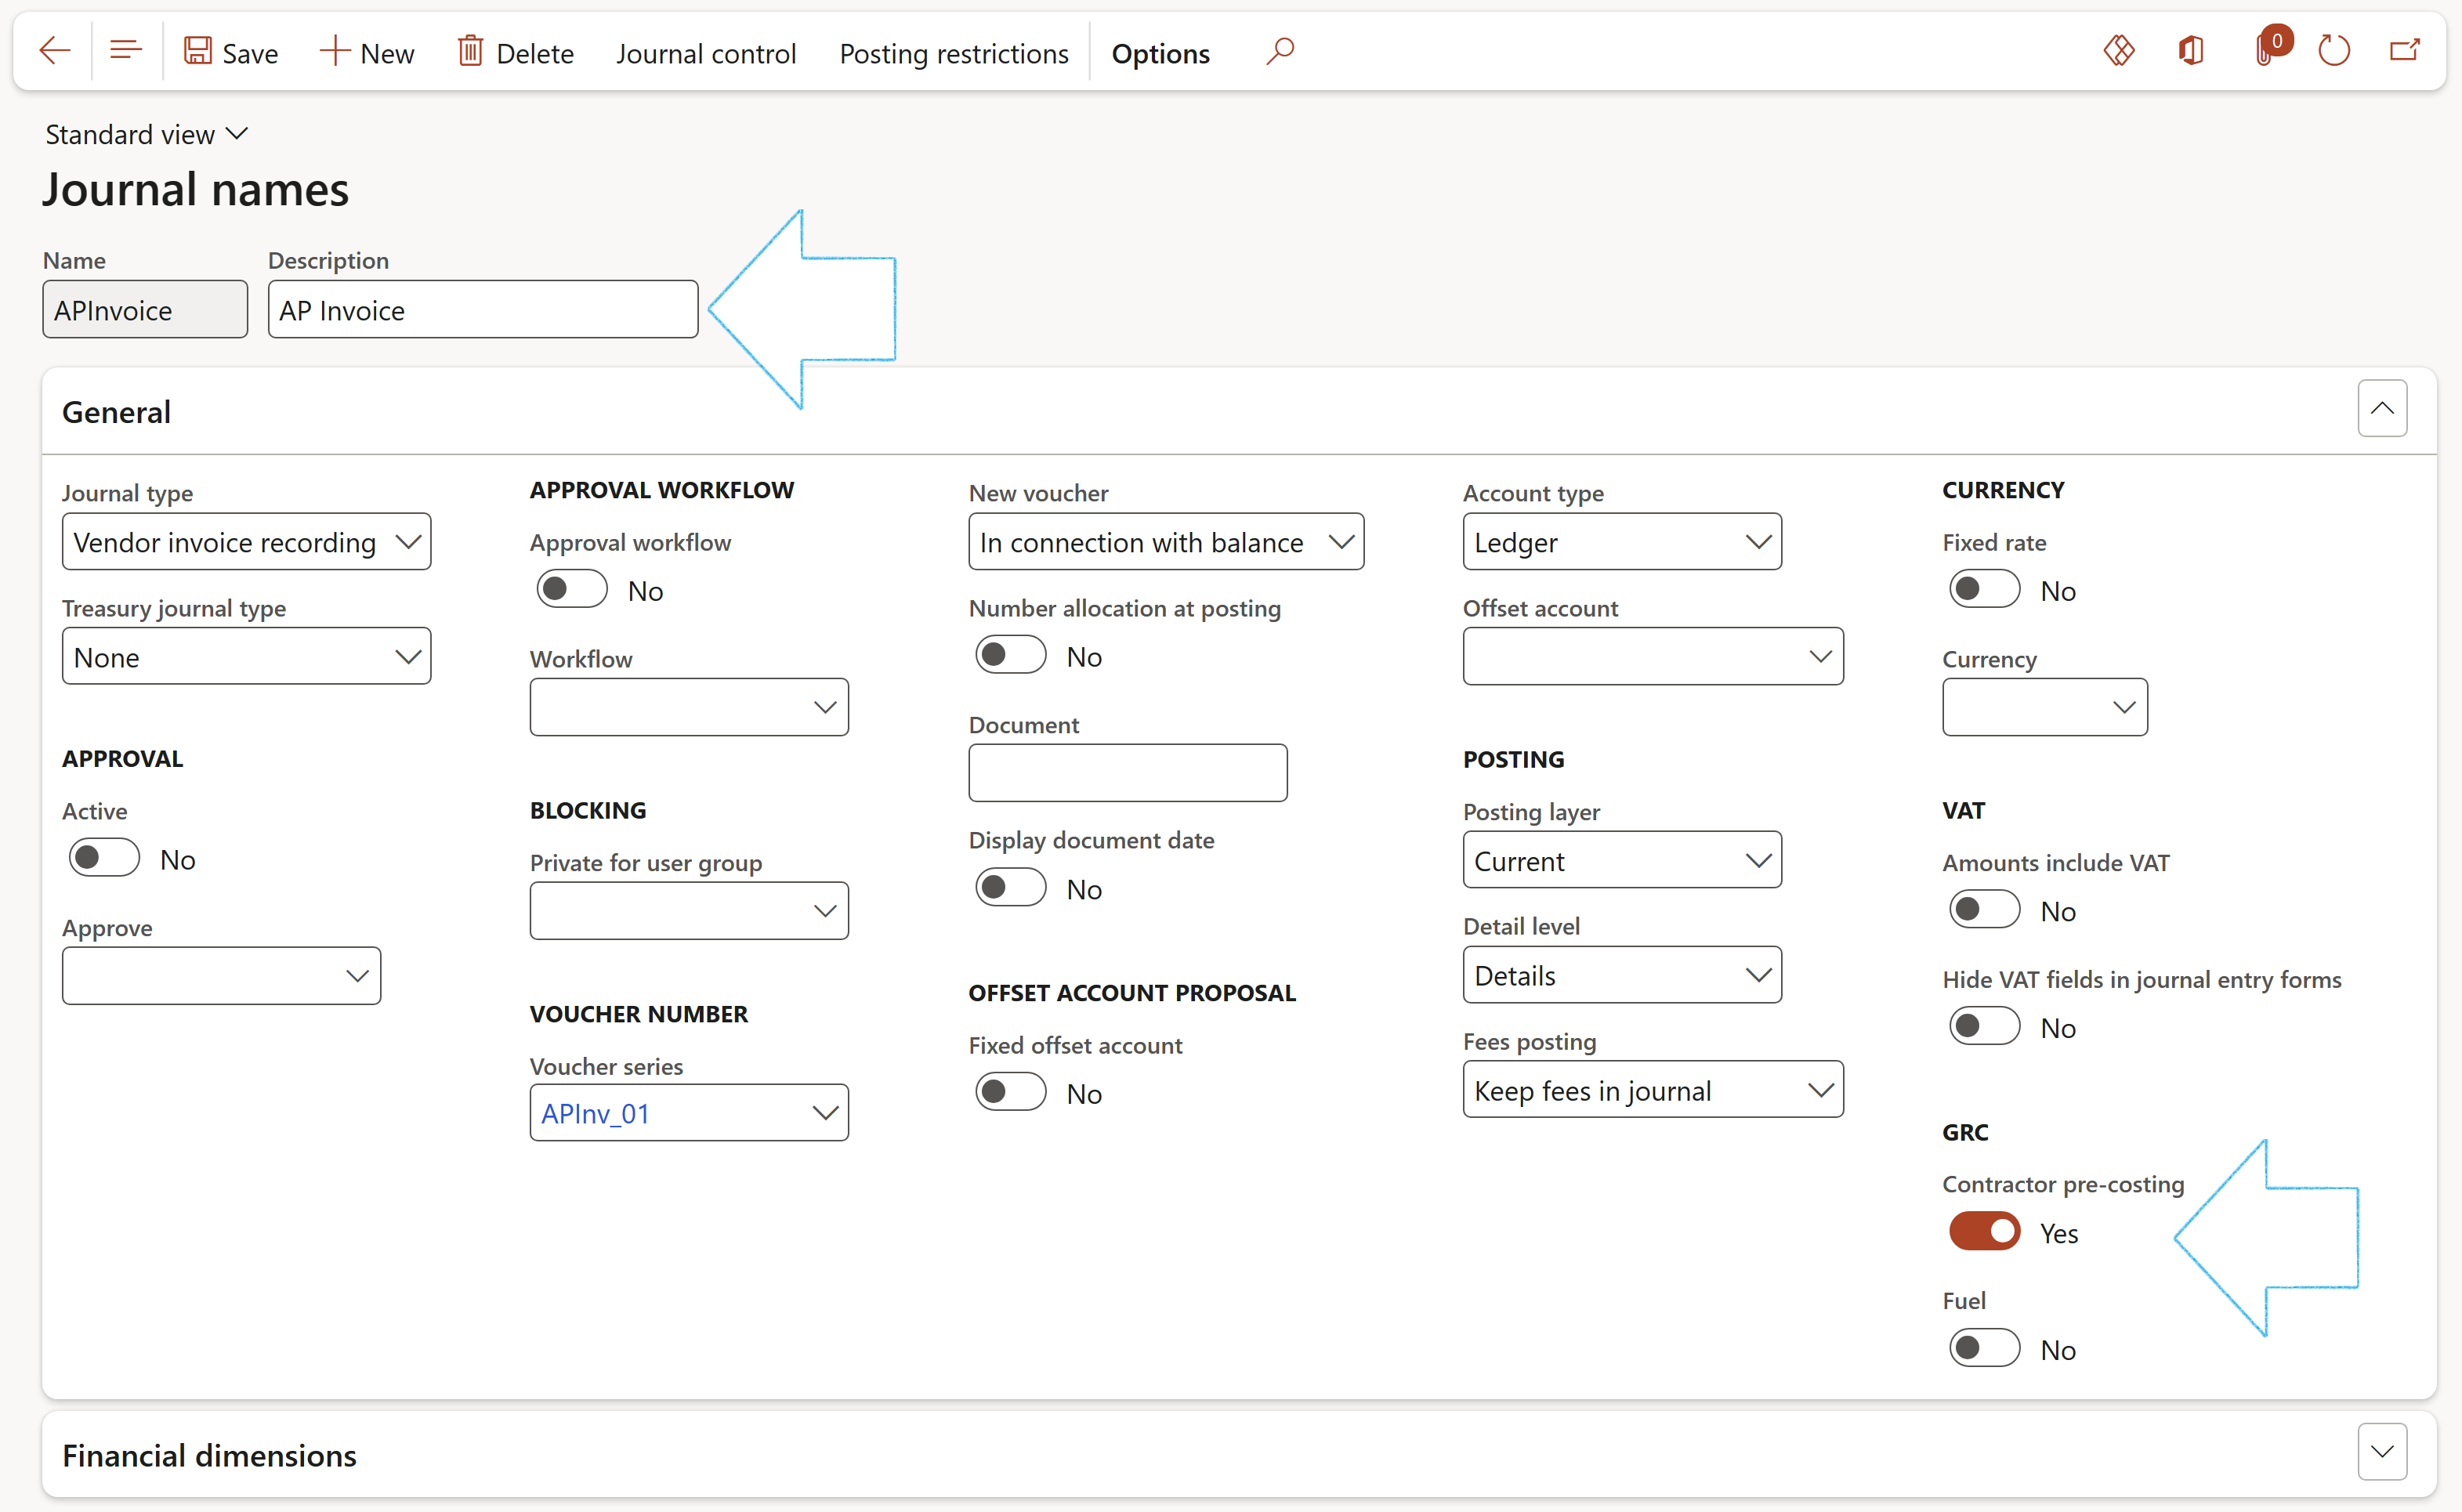Open form in new window icon
This screenshot has height=1512, width=2462.
[x=2405, y=50]
